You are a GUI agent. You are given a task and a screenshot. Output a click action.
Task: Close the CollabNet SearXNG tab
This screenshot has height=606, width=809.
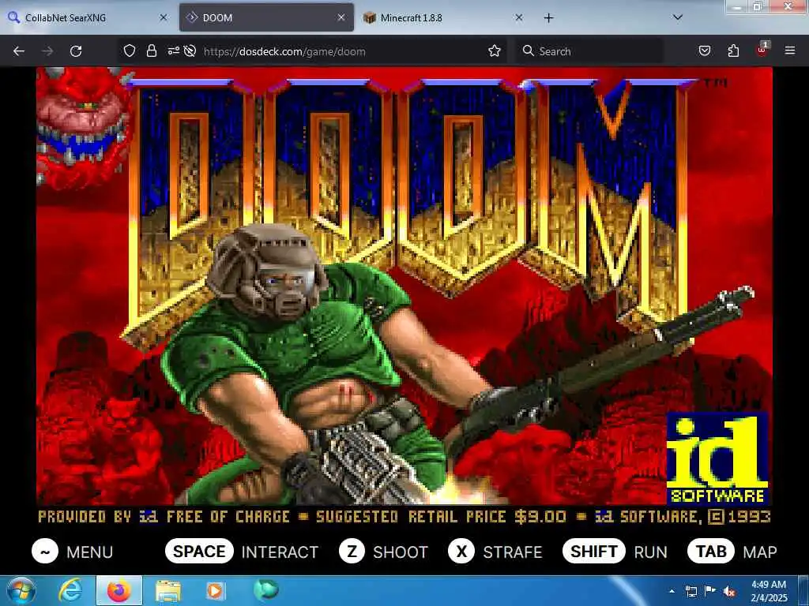(163, 17)
